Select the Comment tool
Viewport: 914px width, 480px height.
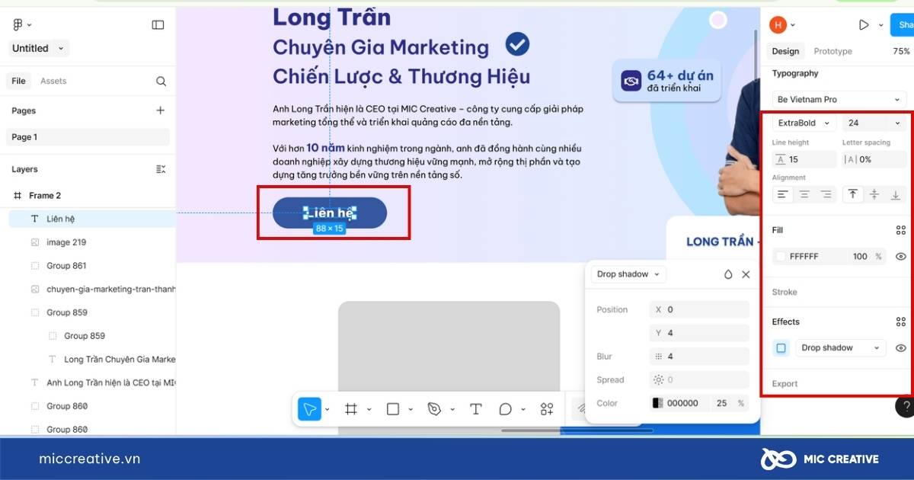(505, 409)
